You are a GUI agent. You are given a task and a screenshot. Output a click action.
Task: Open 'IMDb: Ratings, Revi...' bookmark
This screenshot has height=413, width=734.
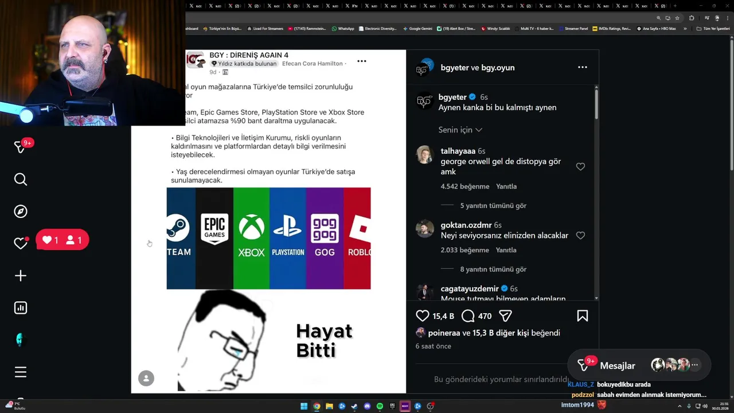tap(612, 29)
